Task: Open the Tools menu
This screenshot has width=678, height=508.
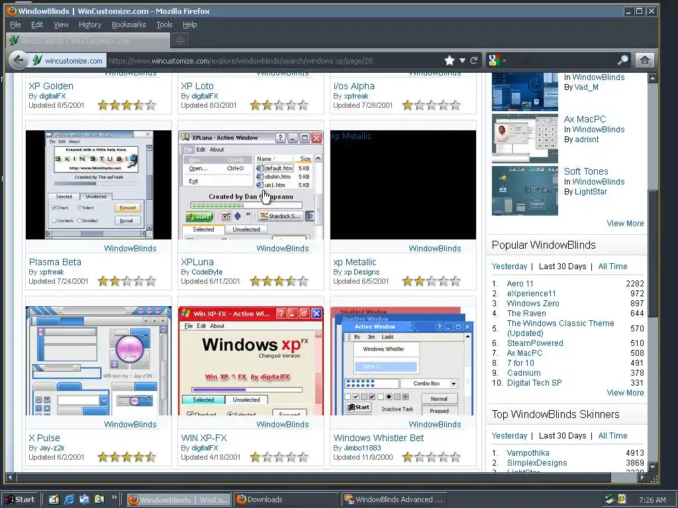Action: click(x=164, y=24)
